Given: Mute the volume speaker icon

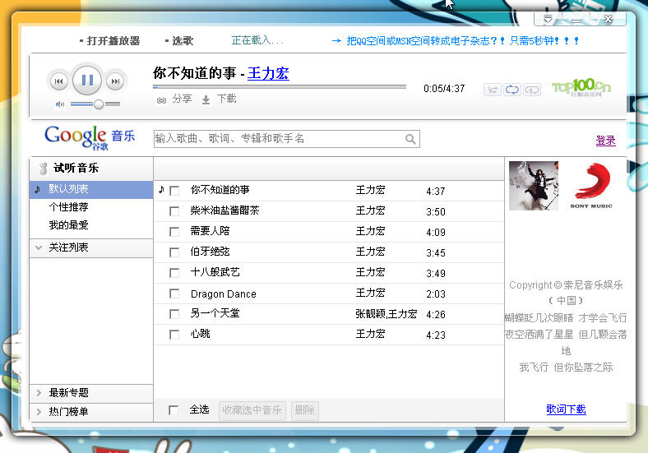Looking at the screenshot, I should (x=60, y=104).
